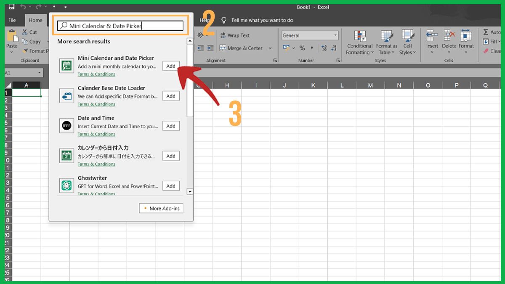The width and height of the screenshot is (505, 284).
Task: Switch to the File tab
Action: (x=12, y=20)
